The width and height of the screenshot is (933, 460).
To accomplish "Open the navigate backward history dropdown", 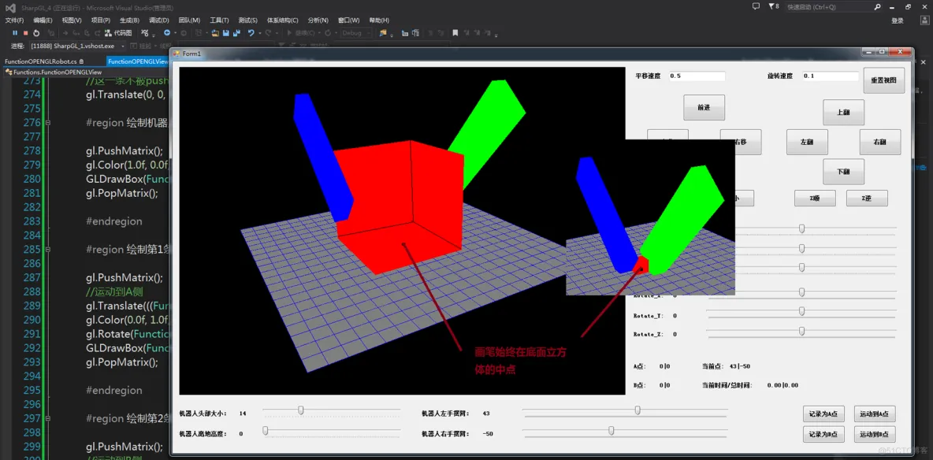I will [x=175, y=33].
